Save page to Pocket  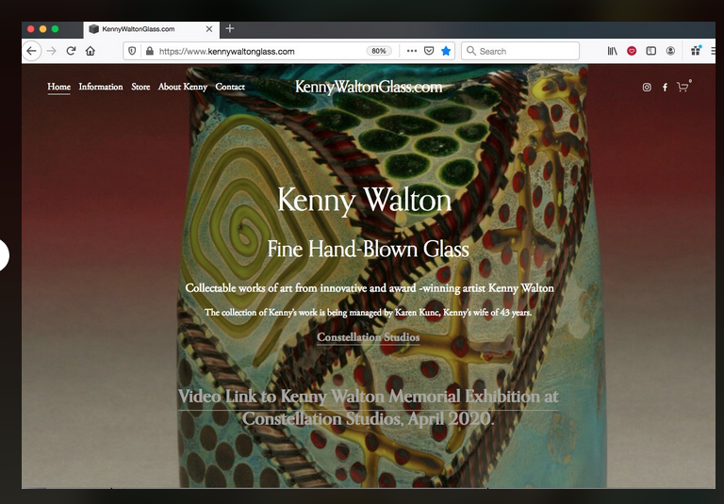tap(429, 51)
